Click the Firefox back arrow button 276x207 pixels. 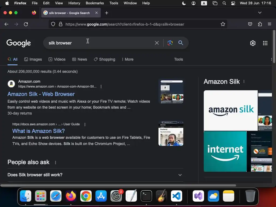[x=6, y=24]
